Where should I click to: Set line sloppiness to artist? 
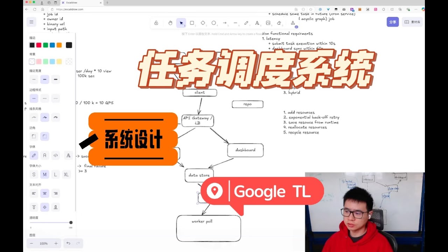point(45,118)
